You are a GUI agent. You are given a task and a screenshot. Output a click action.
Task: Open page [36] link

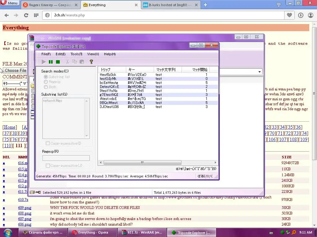coord(298,127)
